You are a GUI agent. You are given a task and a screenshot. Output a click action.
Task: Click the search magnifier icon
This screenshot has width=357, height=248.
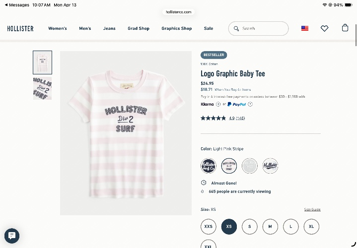[236, 29]
